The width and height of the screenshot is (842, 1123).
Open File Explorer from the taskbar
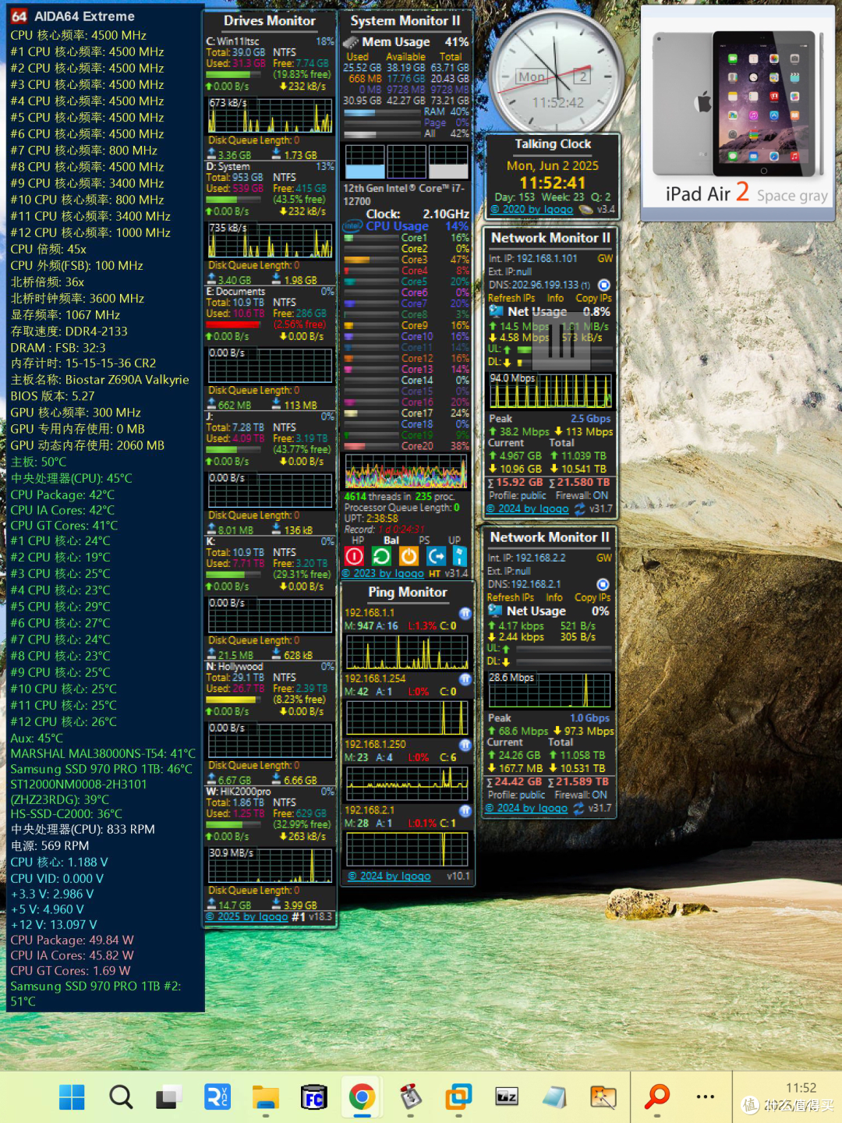click(x=265, y=1097)
